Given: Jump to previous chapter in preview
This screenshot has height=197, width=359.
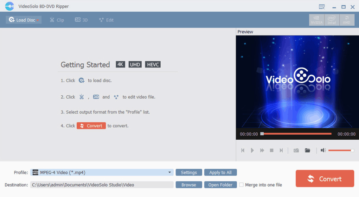Looking at the screenshot, I should pyautogui.click(x=243, y=150).
